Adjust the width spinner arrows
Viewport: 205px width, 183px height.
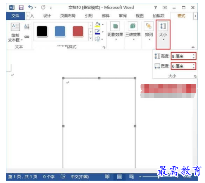click(194, 66)
